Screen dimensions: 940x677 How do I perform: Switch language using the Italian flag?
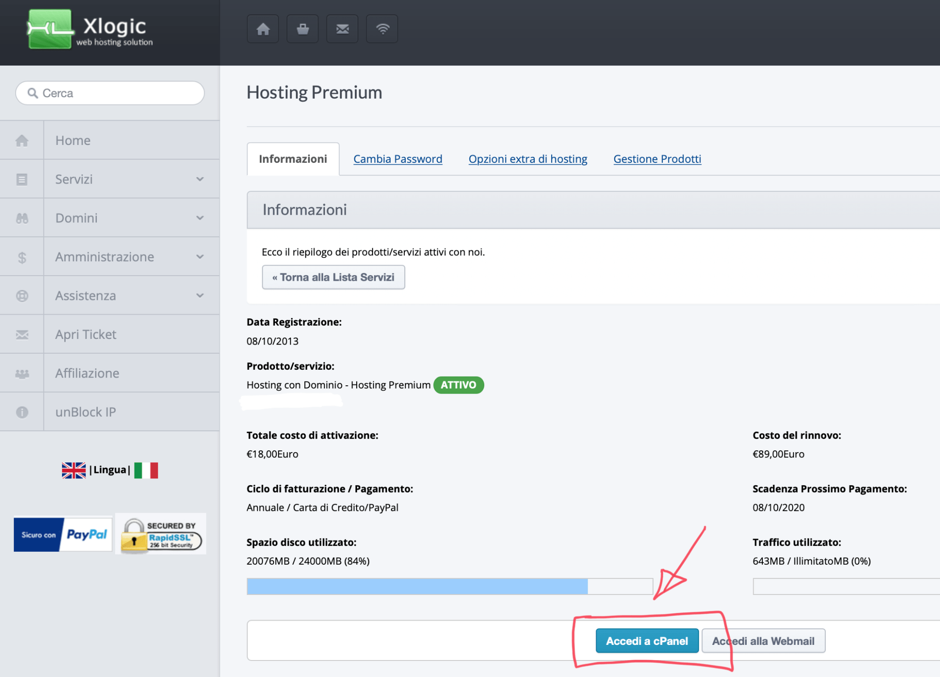click(x=146, y=469)
